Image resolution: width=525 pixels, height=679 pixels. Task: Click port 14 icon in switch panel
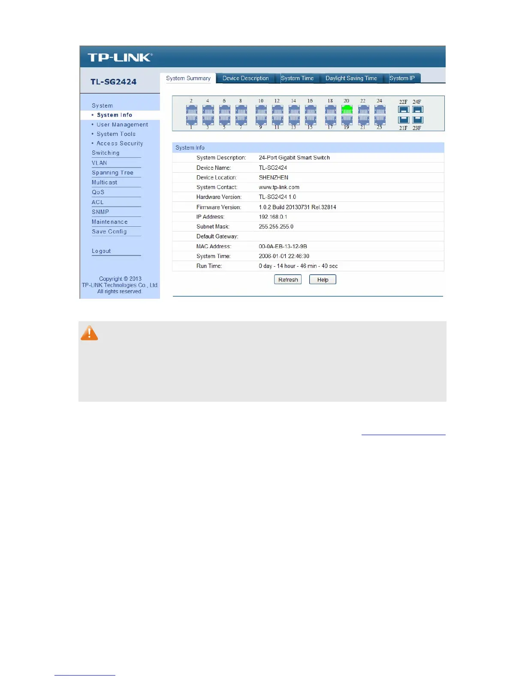(294, 110)
